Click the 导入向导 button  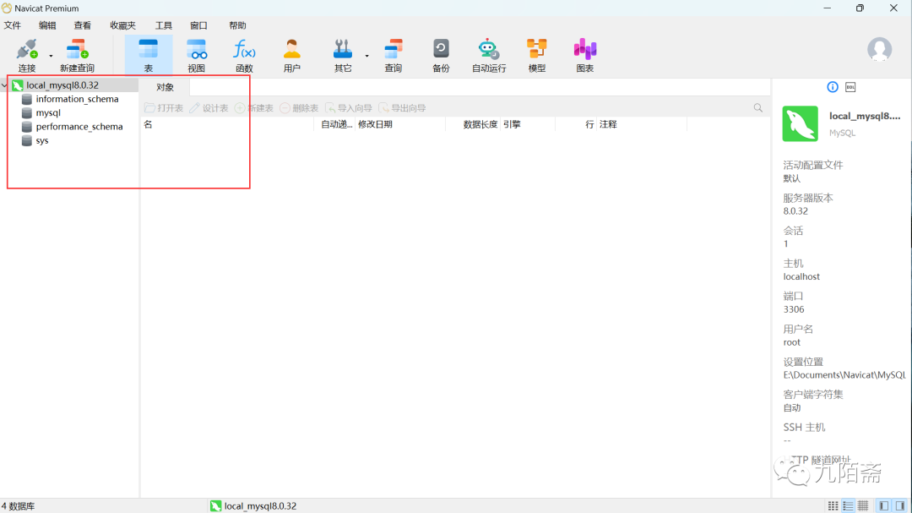348,108
